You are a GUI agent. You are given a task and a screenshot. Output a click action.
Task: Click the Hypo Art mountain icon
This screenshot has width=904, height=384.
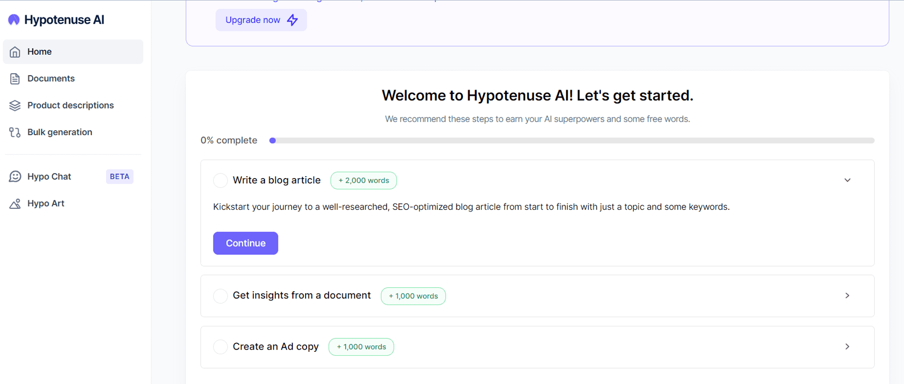click(x=15, y=203)
